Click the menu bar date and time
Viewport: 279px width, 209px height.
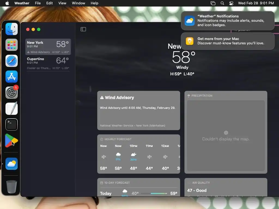click(256, 3)
